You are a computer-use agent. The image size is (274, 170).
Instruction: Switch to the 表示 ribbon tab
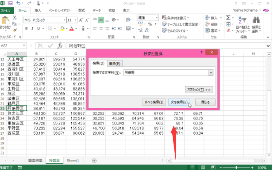(x=126, y=11)
